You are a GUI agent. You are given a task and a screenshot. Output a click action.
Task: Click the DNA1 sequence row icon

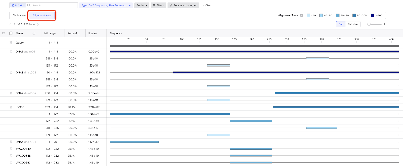(11, 52)
